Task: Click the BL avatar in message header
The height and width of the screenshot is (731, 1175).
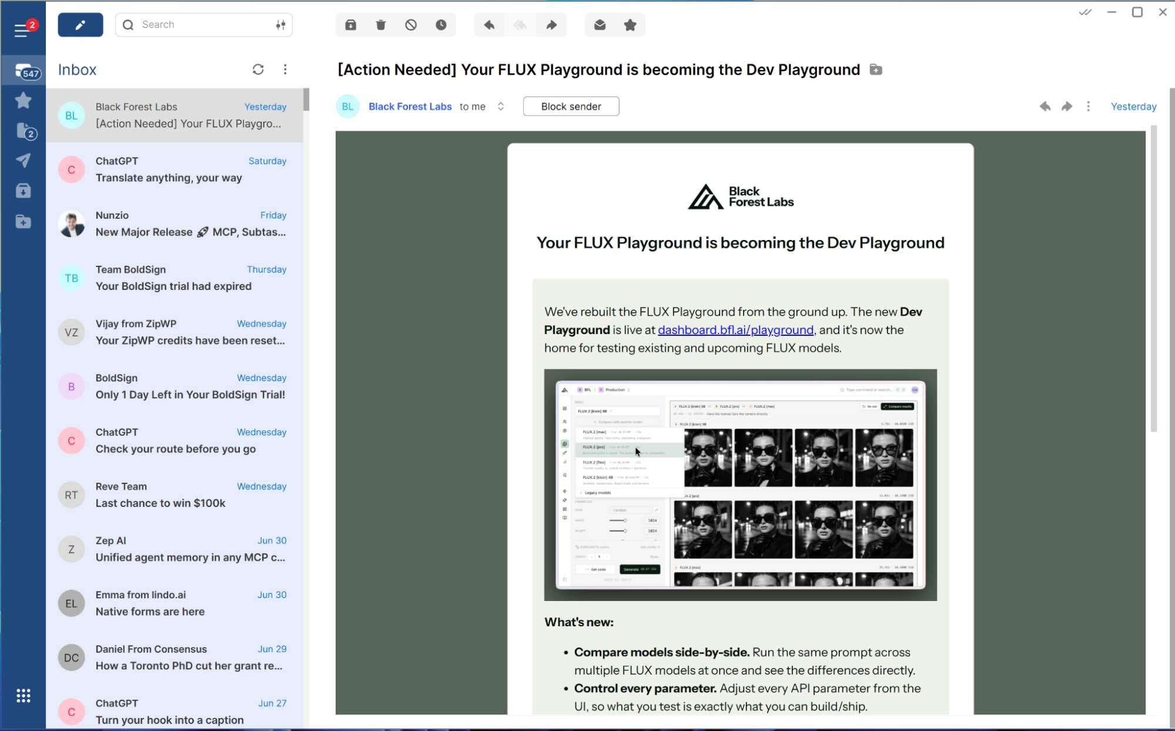Action: coord(347,106)
